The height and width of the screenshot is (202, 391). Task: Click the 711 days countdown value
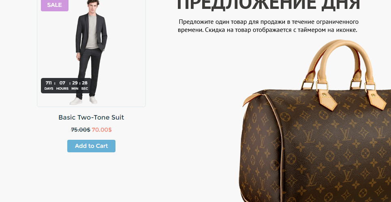[x=49, y=83]
